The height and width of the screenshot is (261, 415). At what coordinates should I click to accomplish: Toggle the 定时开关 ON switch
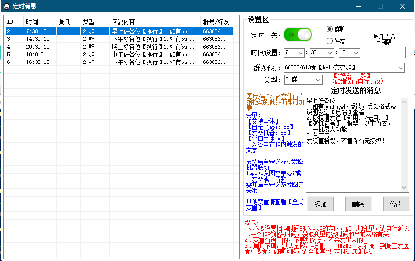tap(298, 35)
